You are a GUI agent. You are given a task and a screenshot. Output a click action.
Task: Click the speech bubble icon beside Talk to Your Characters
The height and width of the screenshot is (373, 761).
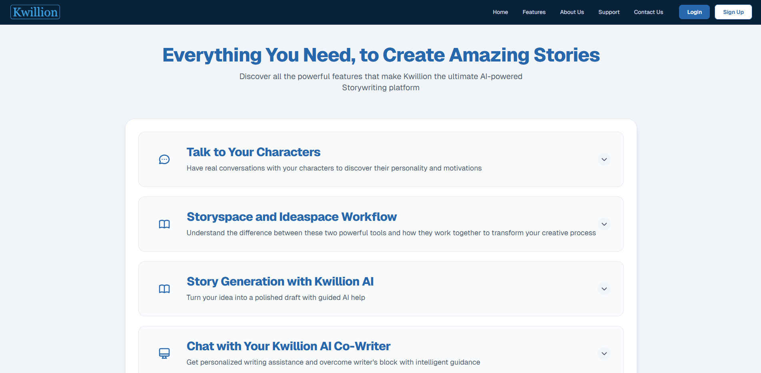coord(164,159)
